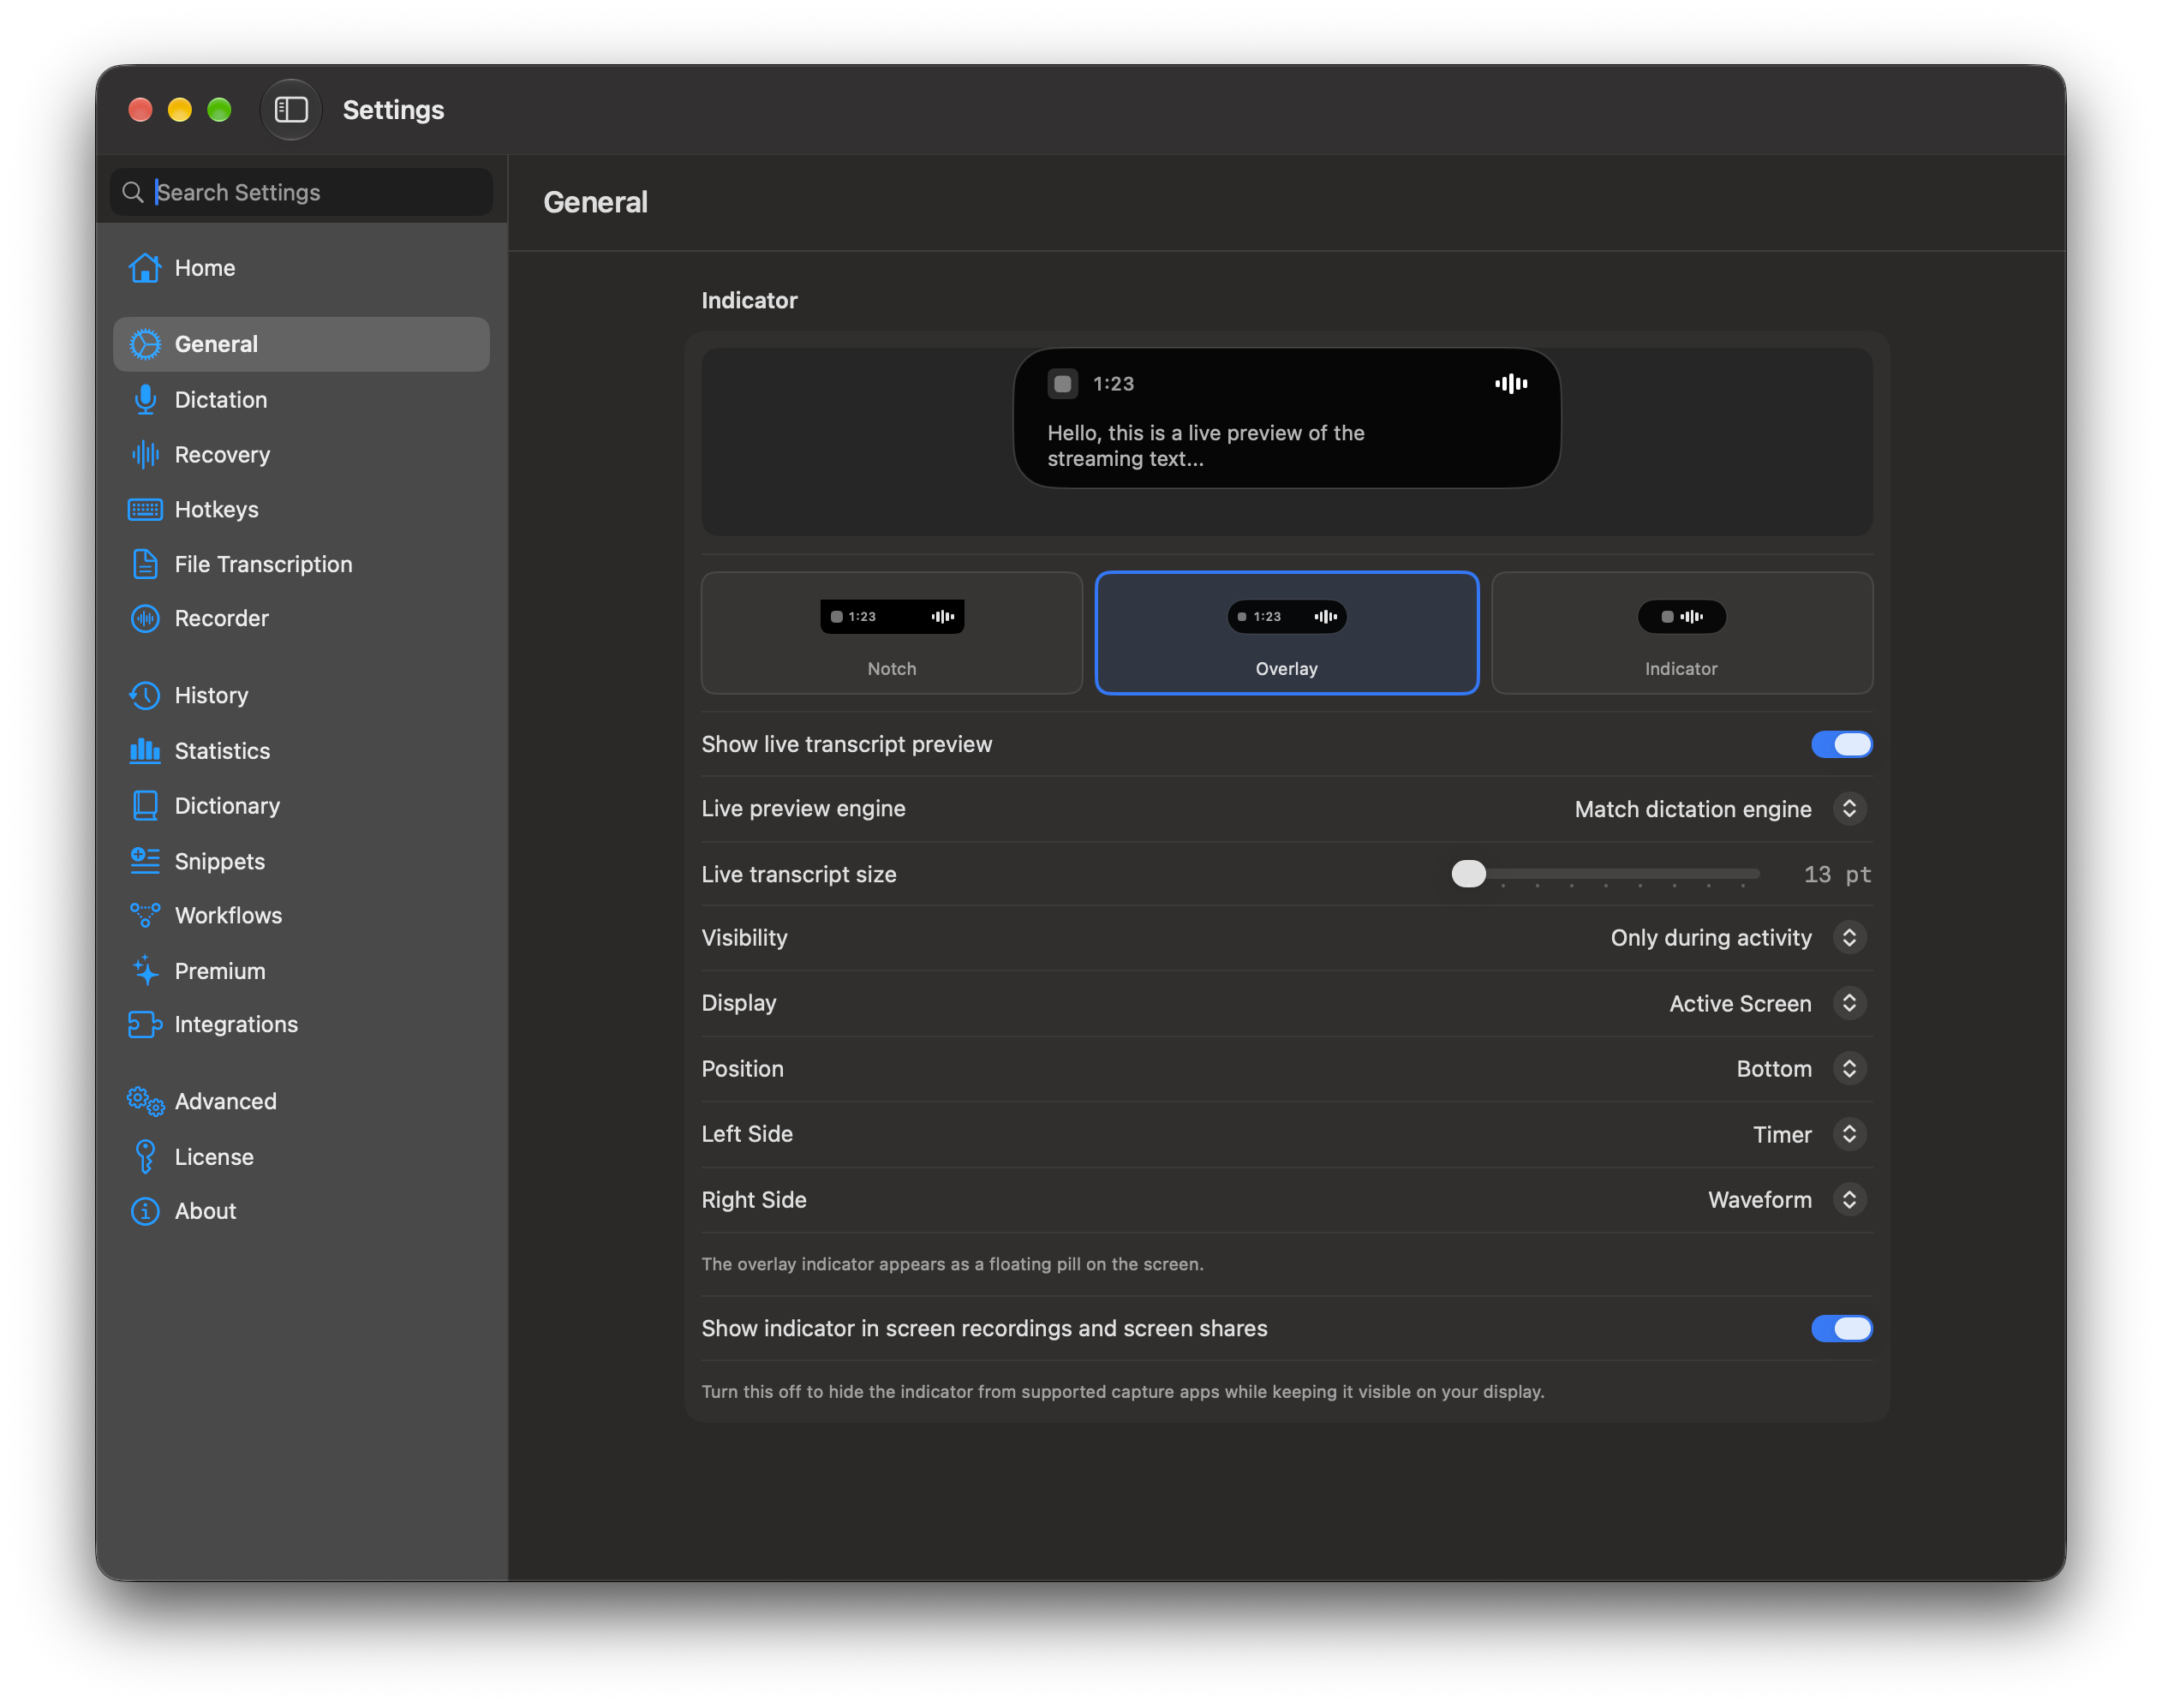Click the Snippets list icon
The height and width of the screenshot is (1708, 2162).
pyautogui.click(x=145, y=860)
